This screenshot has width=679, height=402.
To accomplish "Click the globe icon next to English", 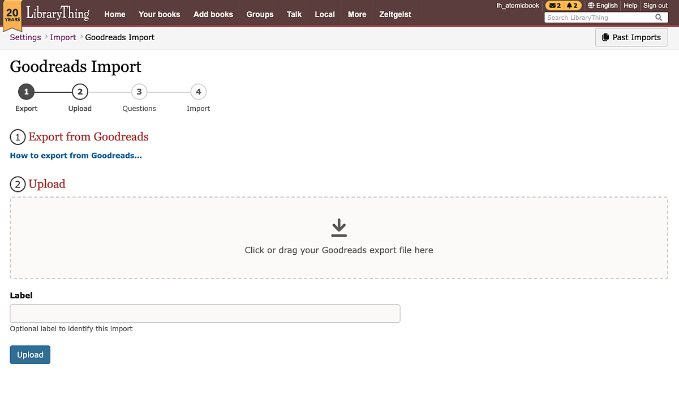I will 591,6.
